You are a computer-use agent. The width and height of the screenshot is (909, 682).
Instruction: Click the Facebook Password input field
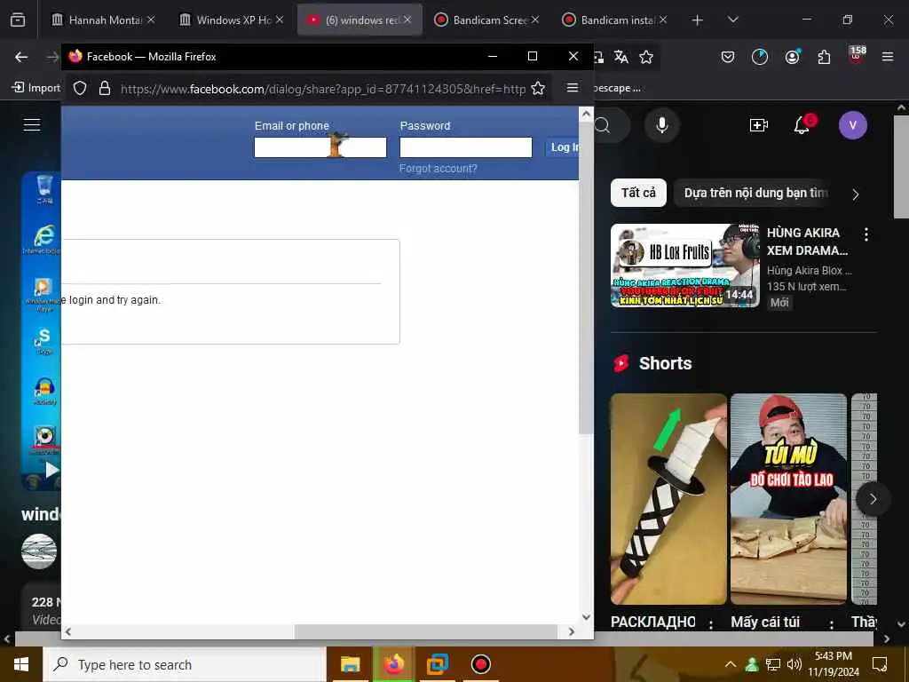click(465, 147)
